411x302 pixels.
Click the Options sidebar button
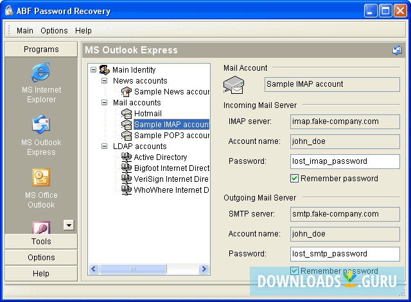pos(41,258)
